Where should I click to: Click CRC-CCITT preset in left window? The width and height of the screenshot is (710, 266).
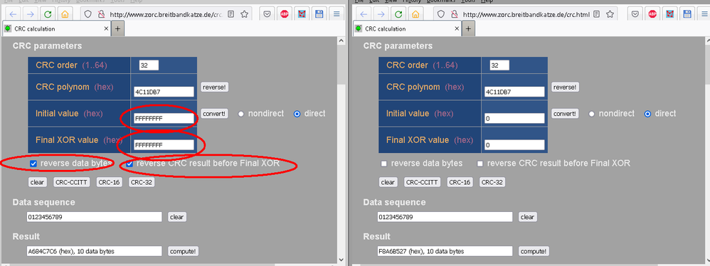pos(72,182)
